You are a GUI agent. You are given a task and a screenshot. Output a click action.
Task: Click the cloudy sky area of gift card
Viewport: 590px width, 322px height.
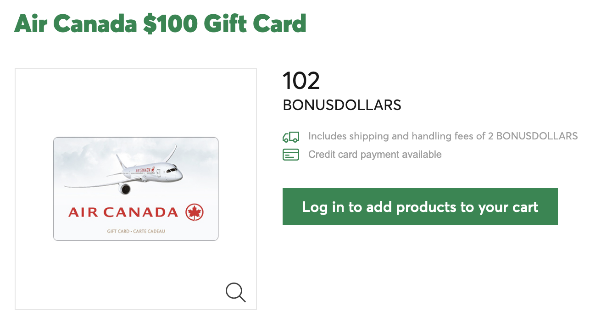(x=83, y=156)
